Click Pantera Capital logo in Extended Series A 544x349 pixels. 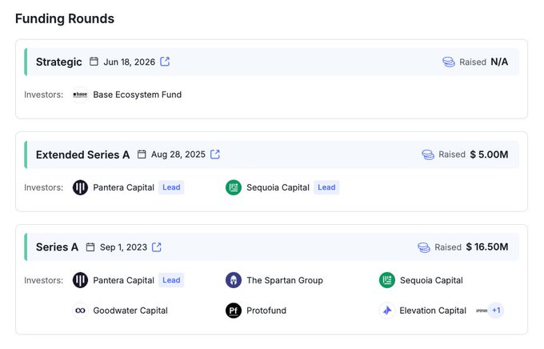(x=80, y=187)
